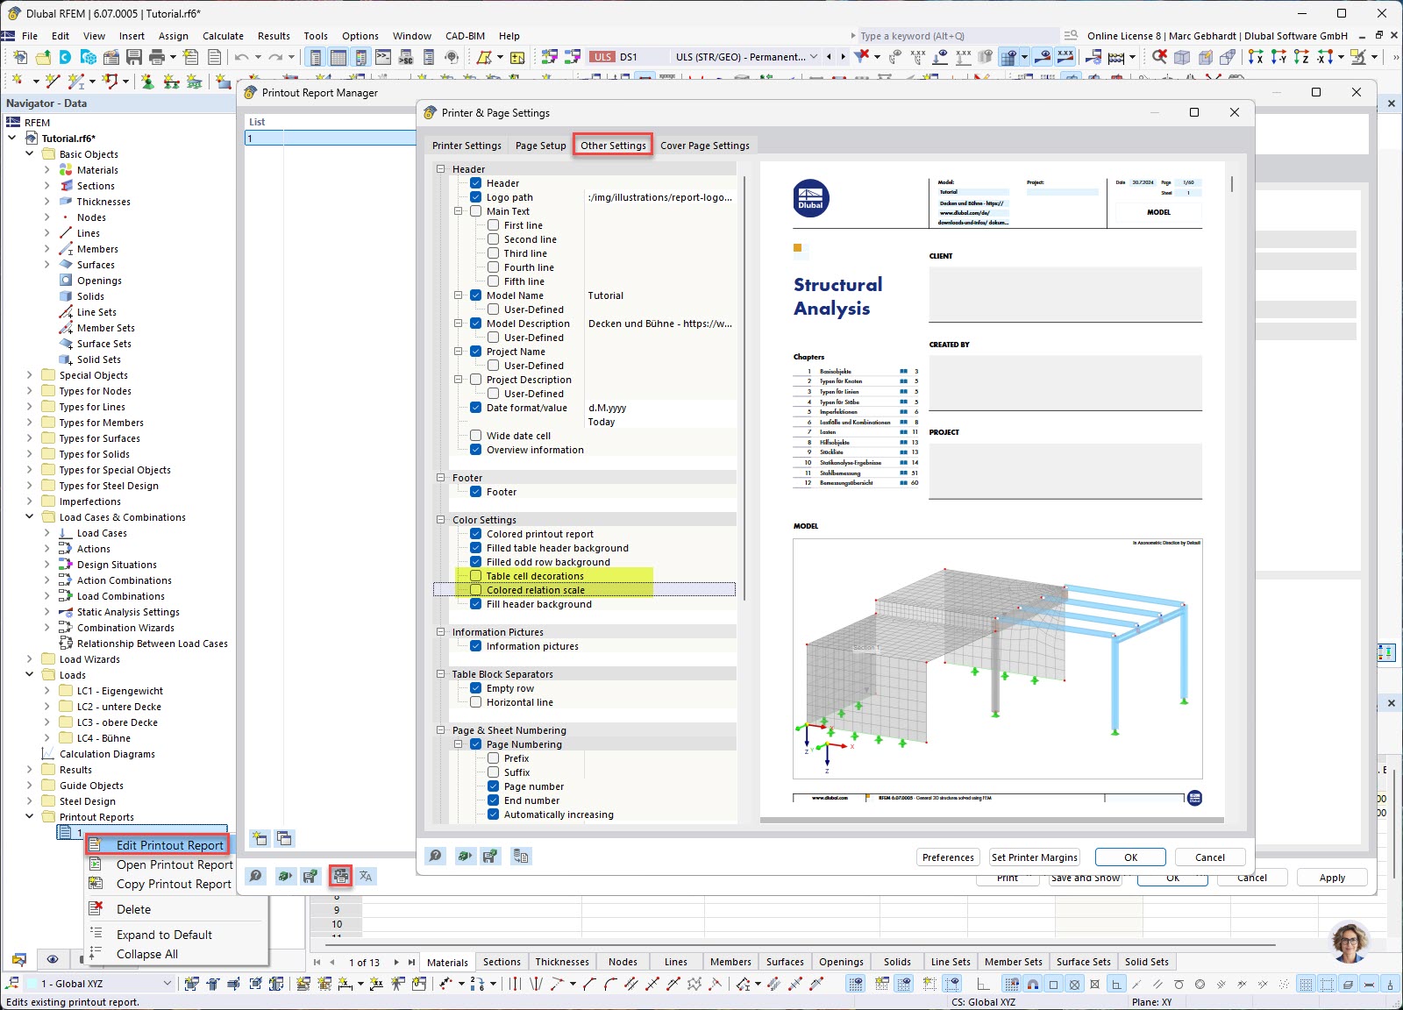
Task: Switch to the Cover Page Settings tab
Action: 705,146
